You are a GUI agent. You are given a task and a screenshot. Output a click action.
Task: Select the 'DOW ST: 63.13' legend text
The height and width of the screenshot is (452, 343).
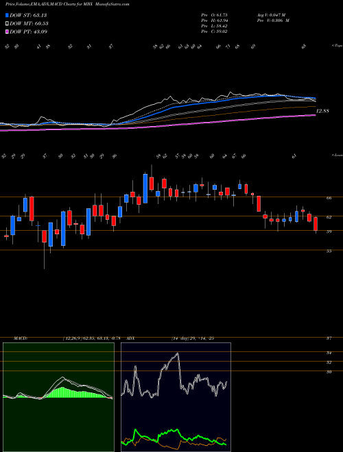pyautogui.click(x=28, y=15)
